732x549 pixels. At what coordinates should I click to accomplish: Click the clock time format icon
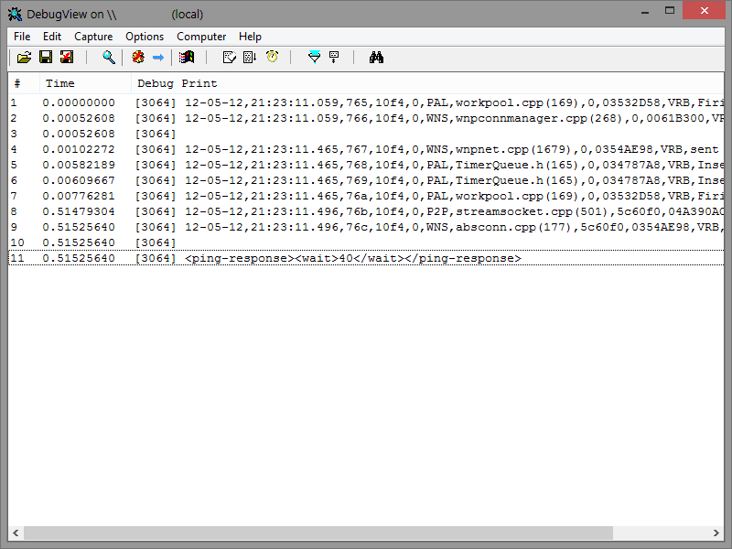272,58
